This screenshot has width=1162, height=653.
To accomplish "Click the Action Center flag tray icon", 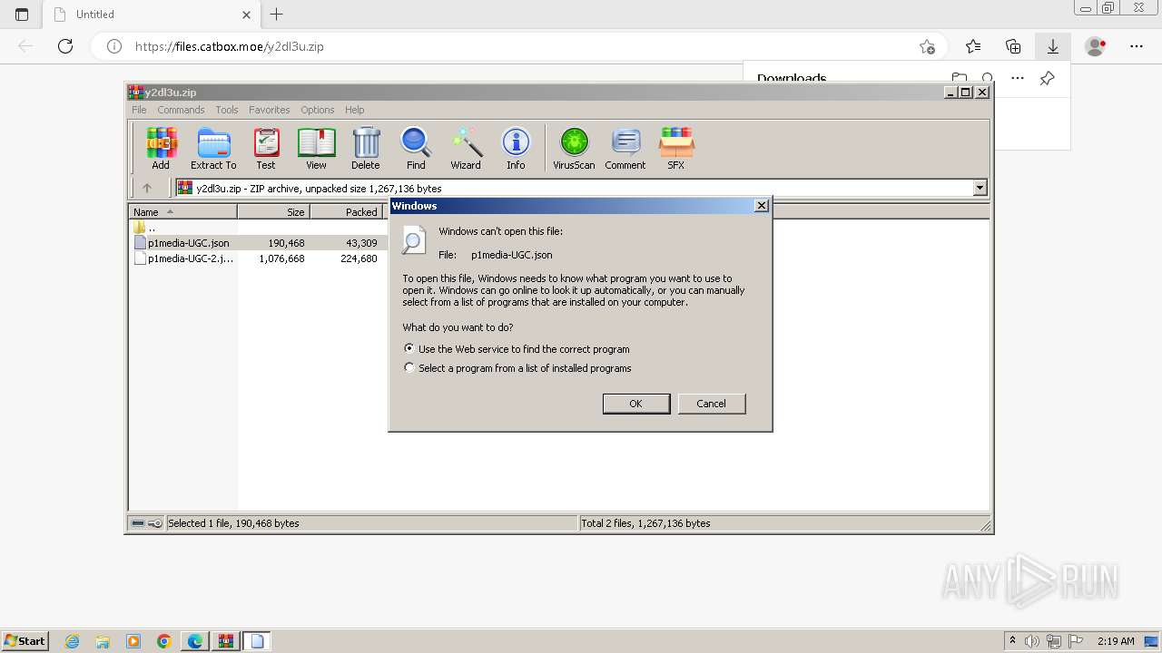I will 1076,641.
